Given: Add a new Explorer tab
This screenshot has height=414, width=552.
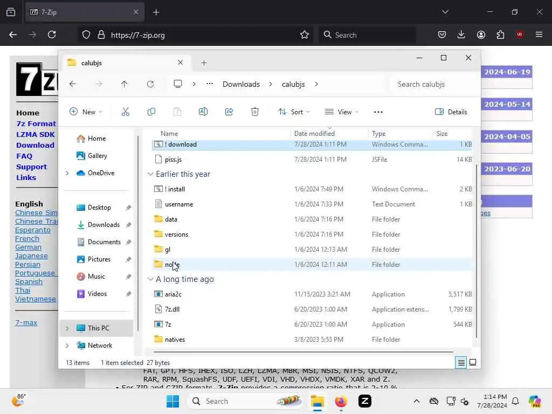Looking at the screenshot, I should [204, 63].
